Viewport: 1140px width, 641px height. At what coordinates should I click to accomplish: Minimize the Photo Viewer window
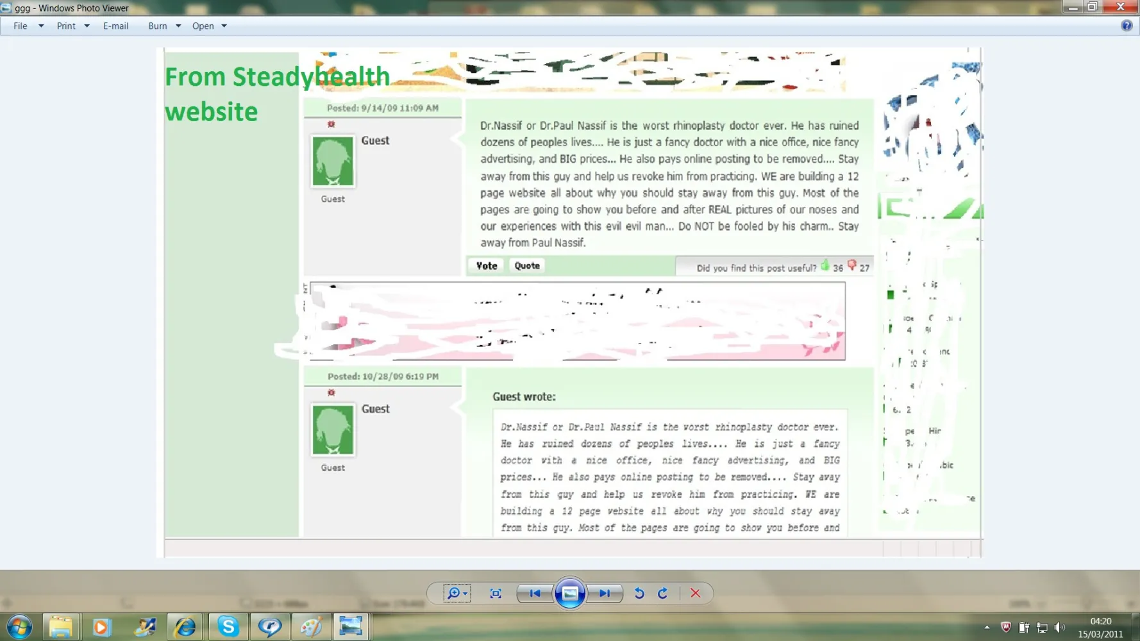[x=1073, y=7]
